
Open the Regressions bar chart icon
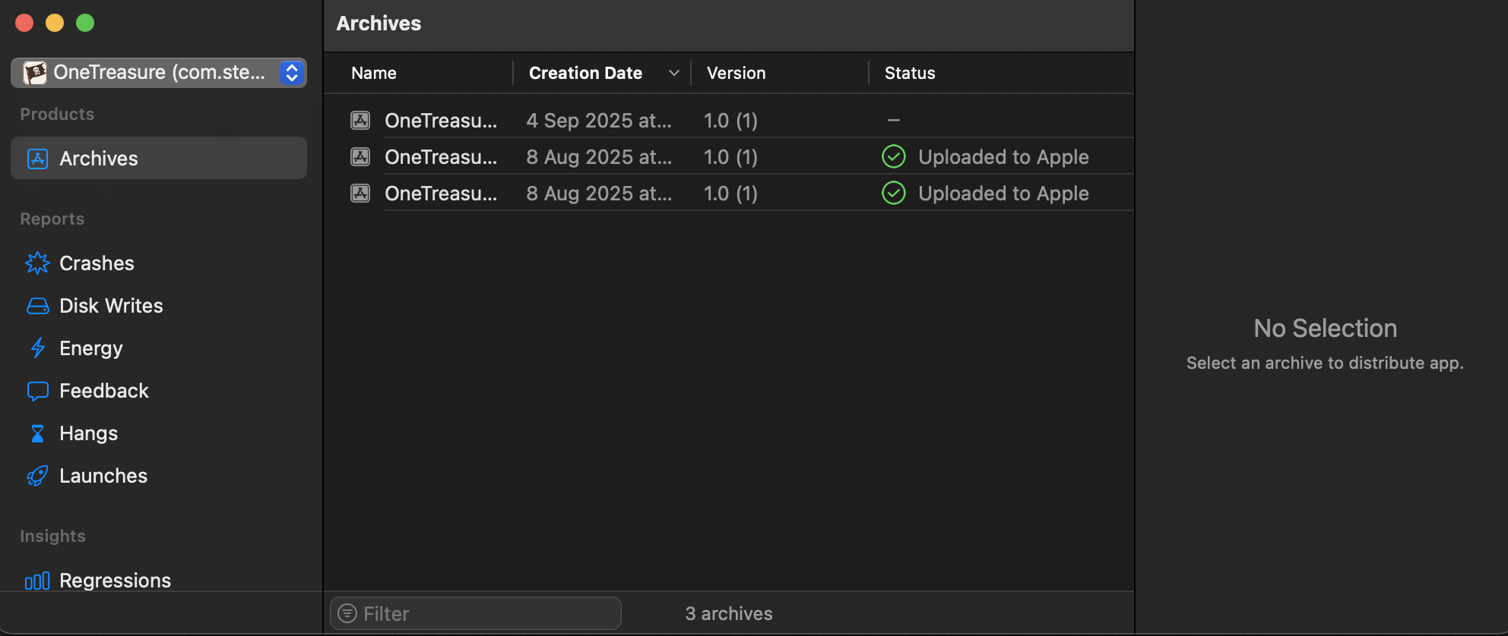pyautogui.click(x=37, y=581)
